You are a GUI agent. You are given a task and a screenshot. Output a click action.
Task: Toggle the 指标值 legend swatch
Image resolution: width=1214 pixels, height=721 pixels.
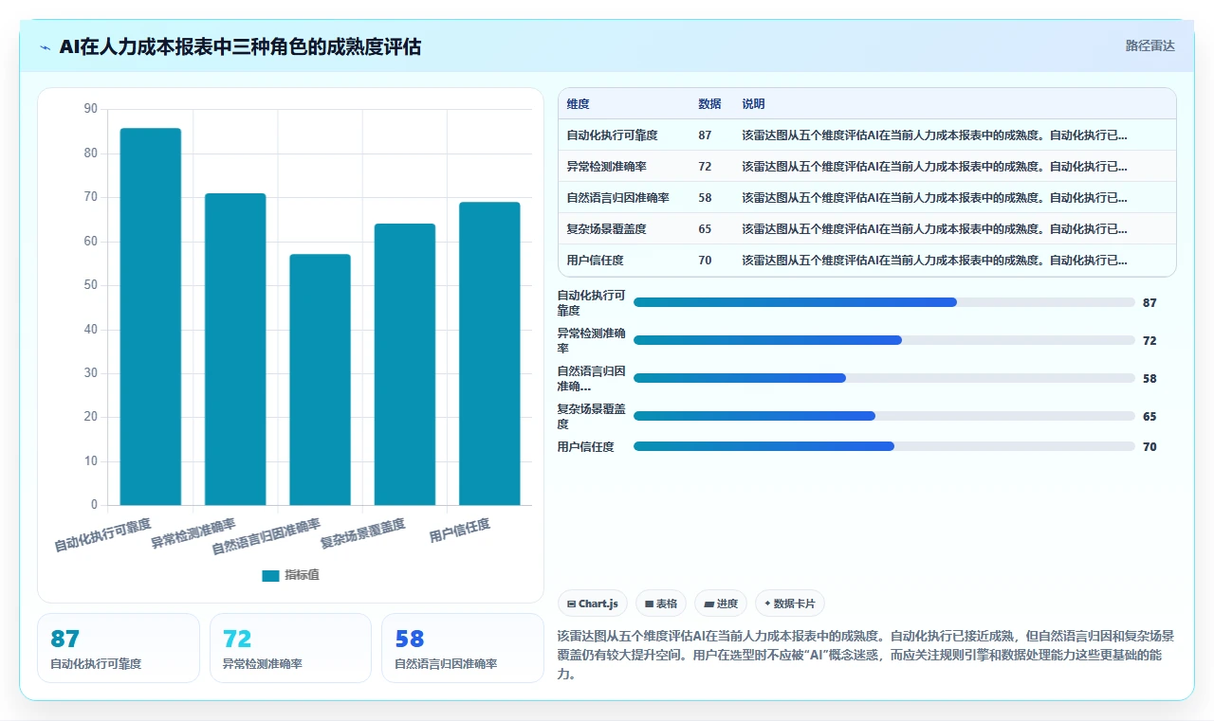[x=271, y=575]
